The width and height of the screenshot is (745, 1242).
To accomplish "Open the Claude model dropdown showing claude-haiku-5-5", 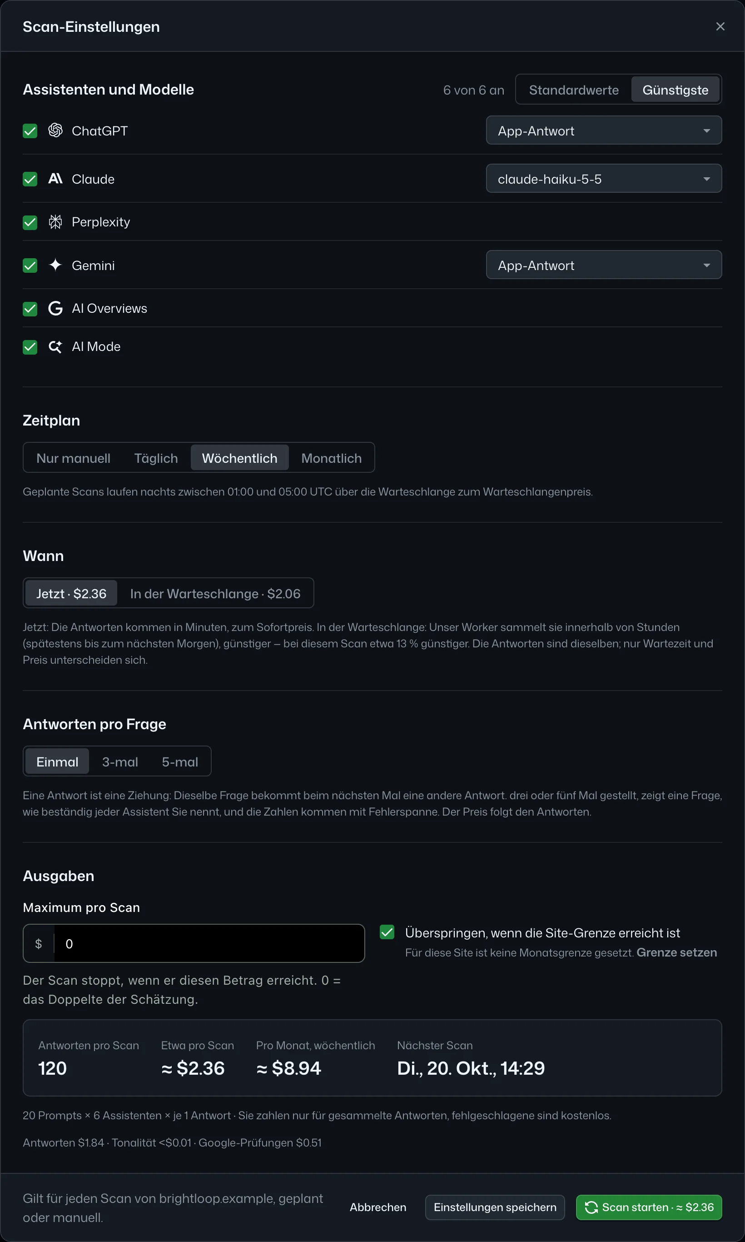I will [604, 179].
